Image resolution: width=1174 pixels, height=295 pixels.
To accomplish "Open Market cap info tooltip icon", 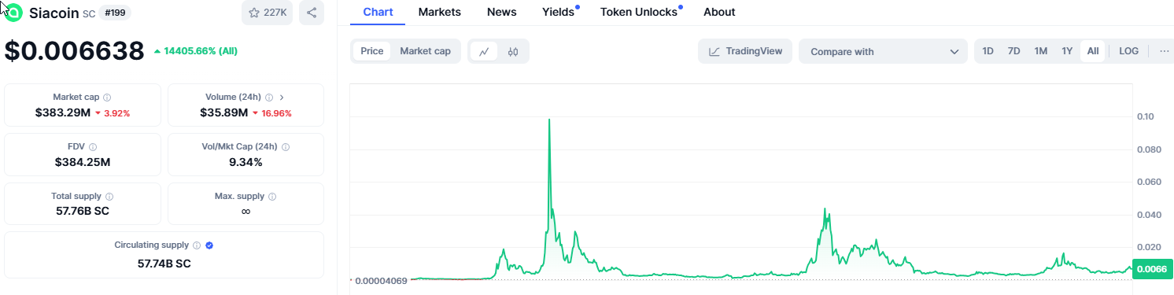I will pyautogui.click(x=107, y=98).
